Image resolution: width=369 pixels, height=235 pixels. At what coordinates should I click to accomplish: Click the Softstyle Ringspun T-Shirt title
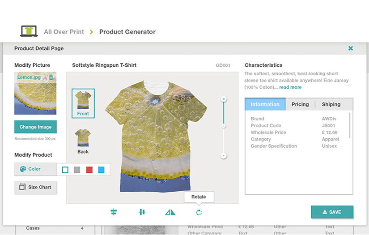pos(104,65)
